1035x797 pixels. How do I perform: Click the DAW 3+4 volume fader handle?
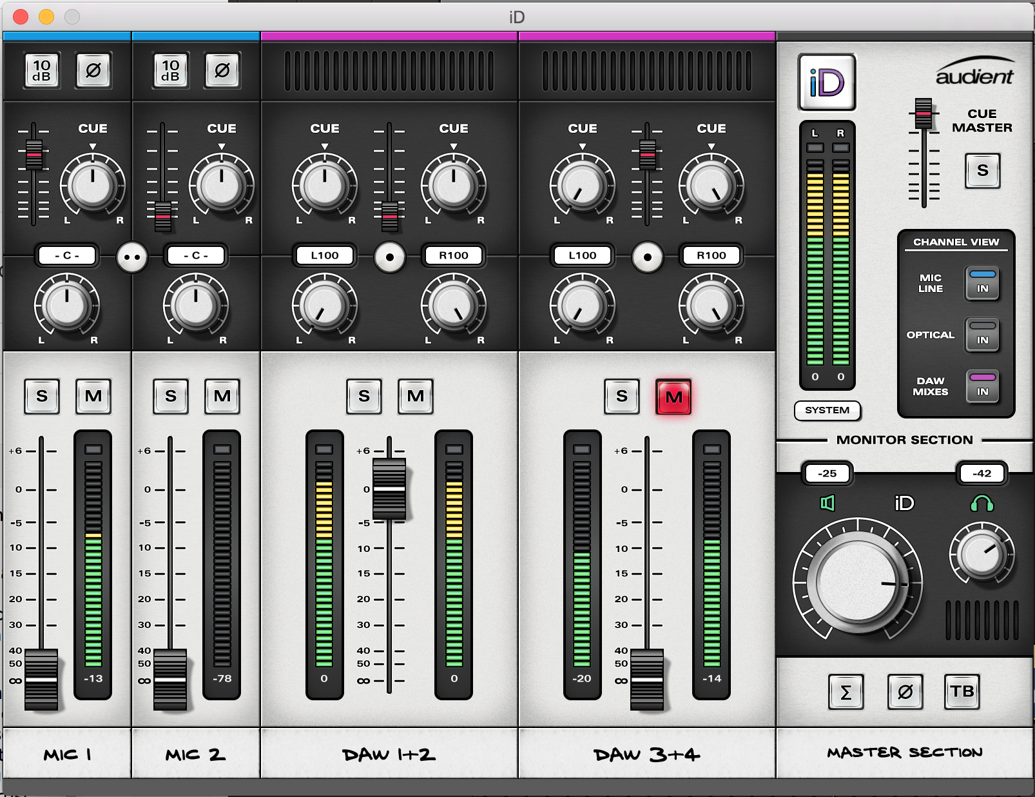click(647, 680)
